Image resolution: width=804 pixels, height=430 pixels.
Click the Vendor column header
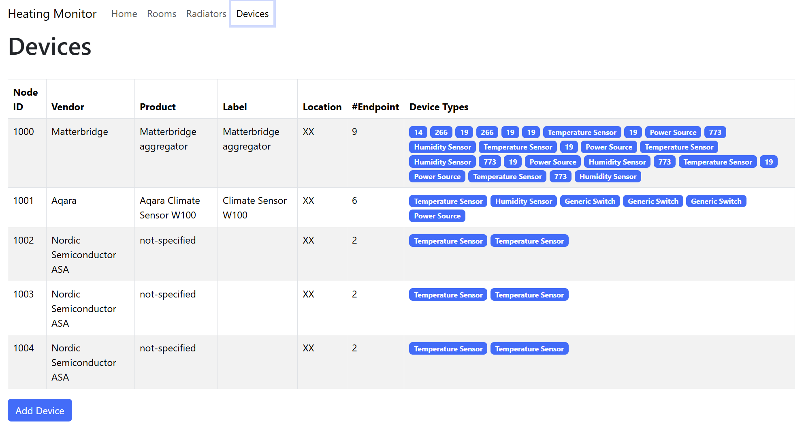point(68,107)
